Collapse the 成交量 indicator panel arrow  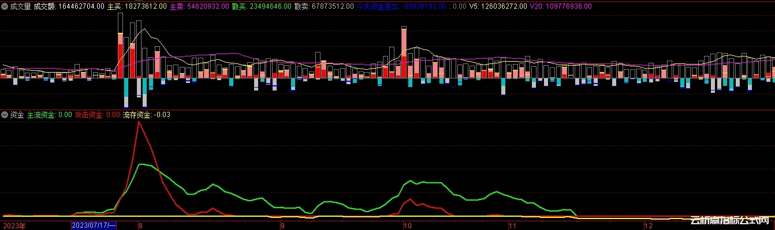pos(5,6)
